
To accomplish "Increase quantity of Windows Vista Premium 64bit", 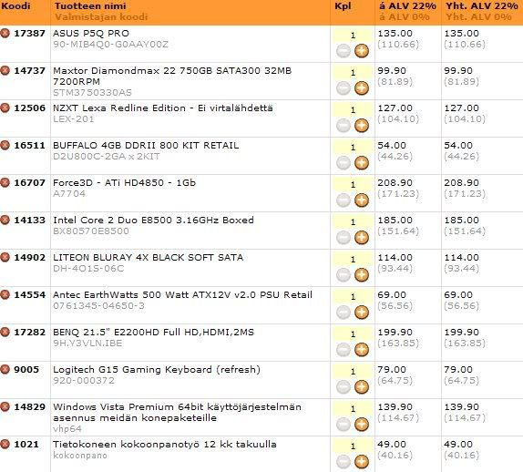I will coord(362,425).
